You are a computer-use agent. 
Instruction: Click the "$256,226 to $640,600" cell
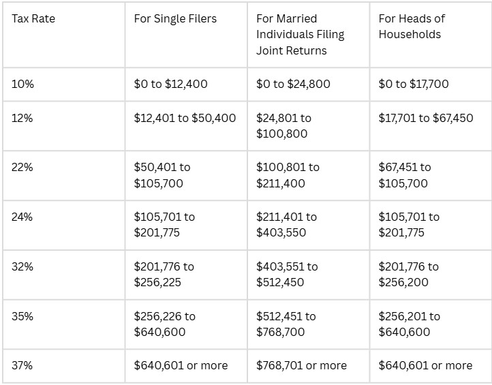coord(164,324)
